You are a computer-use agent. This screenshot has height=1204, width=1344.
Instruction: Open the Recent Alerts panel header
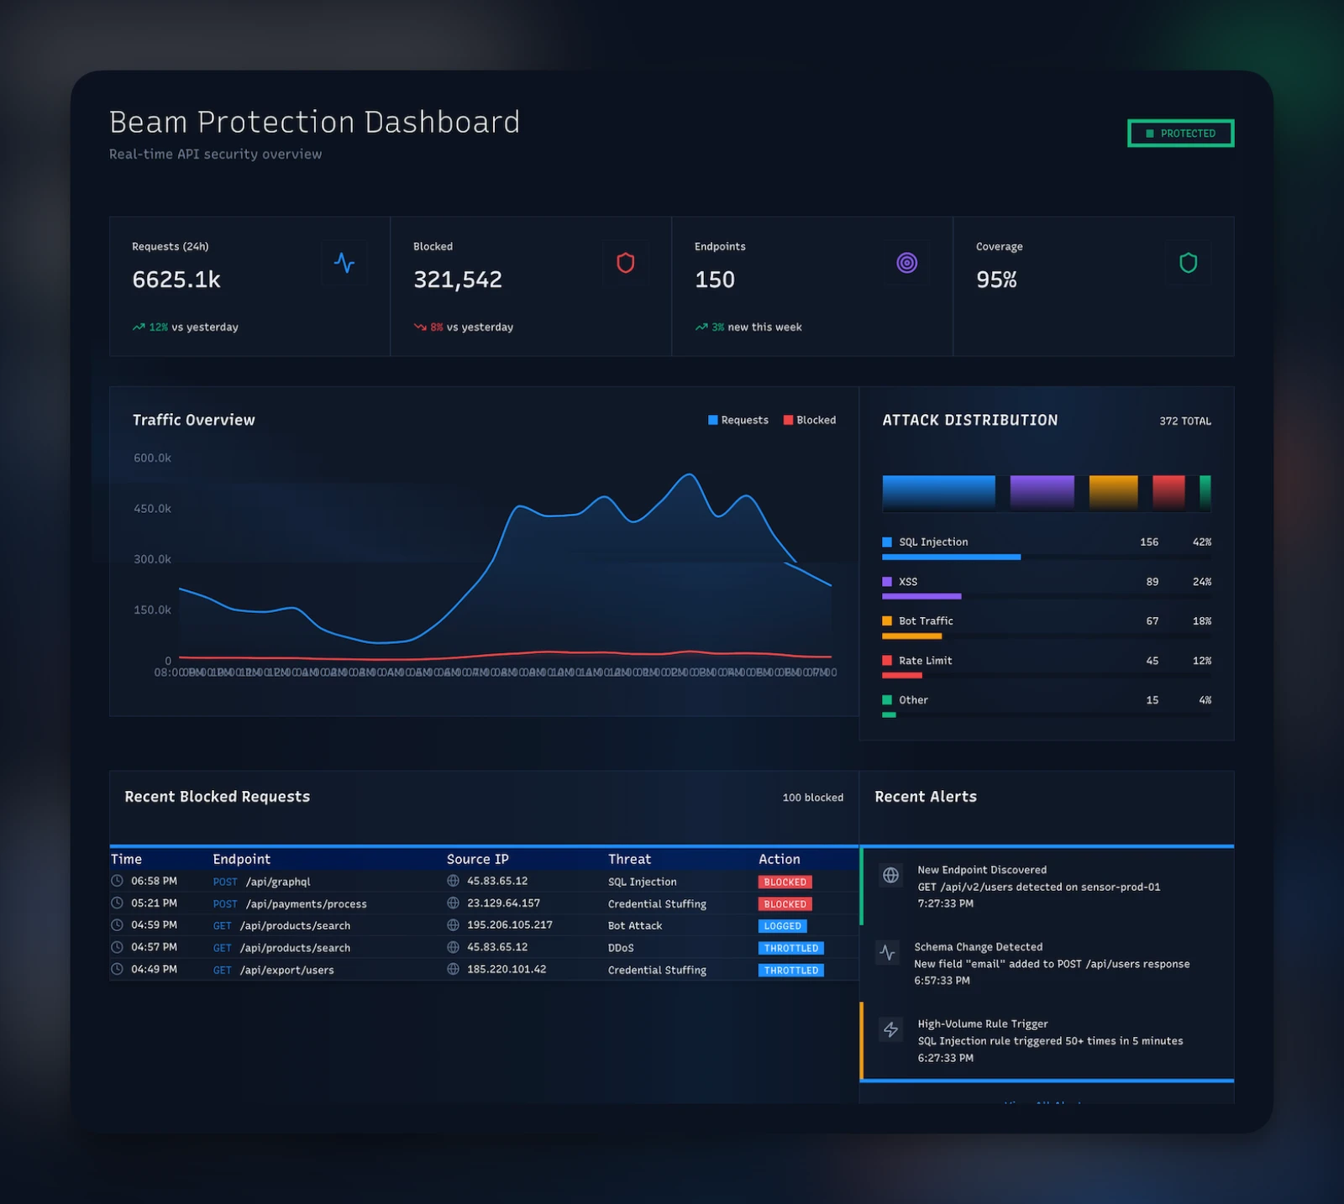click(x=925, y=796)
